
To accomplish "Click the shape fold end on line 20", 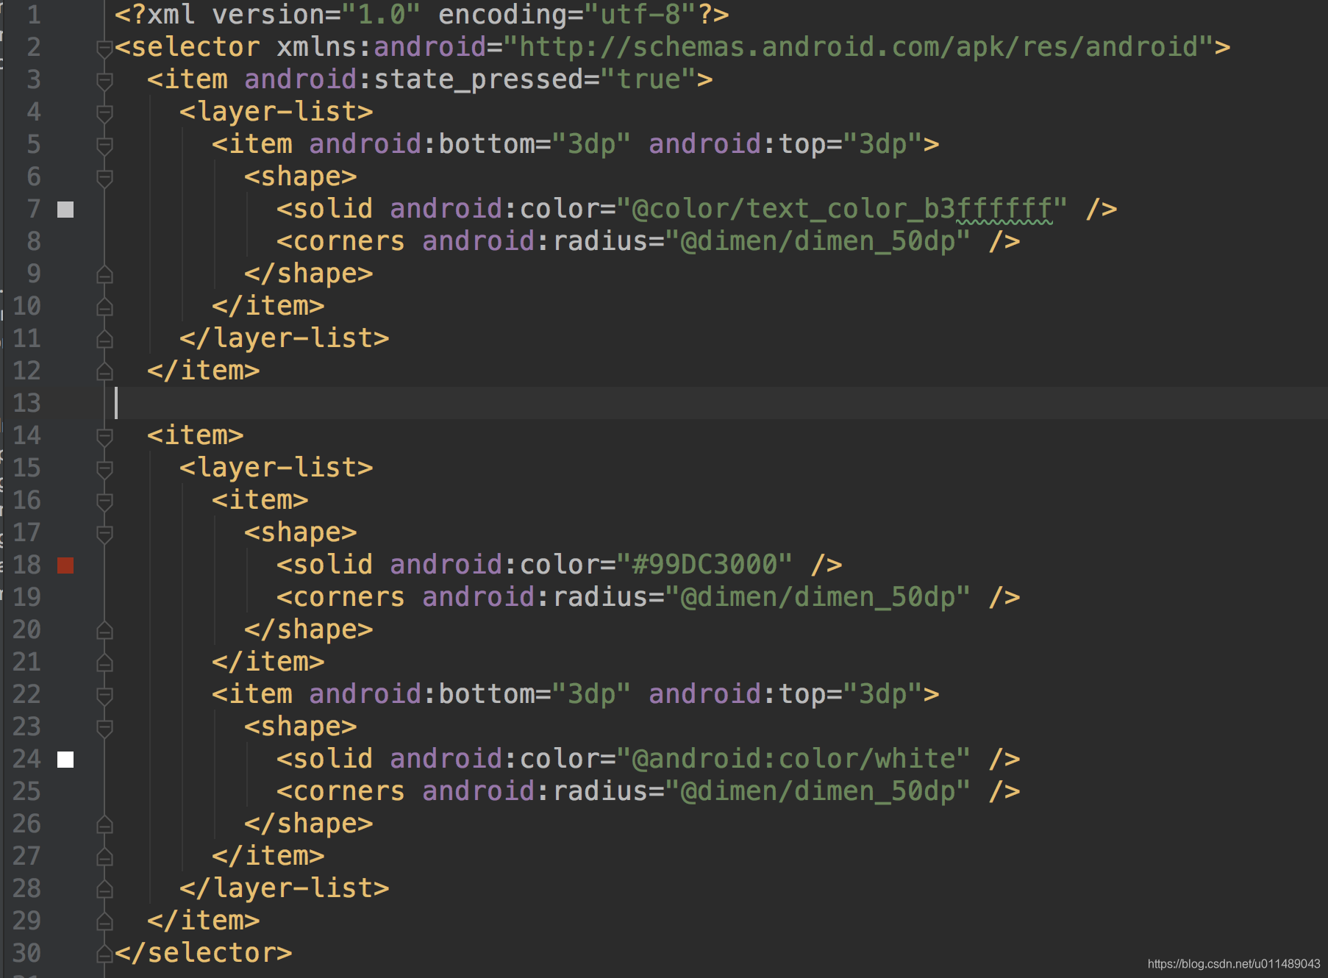I will pos(104,630).
